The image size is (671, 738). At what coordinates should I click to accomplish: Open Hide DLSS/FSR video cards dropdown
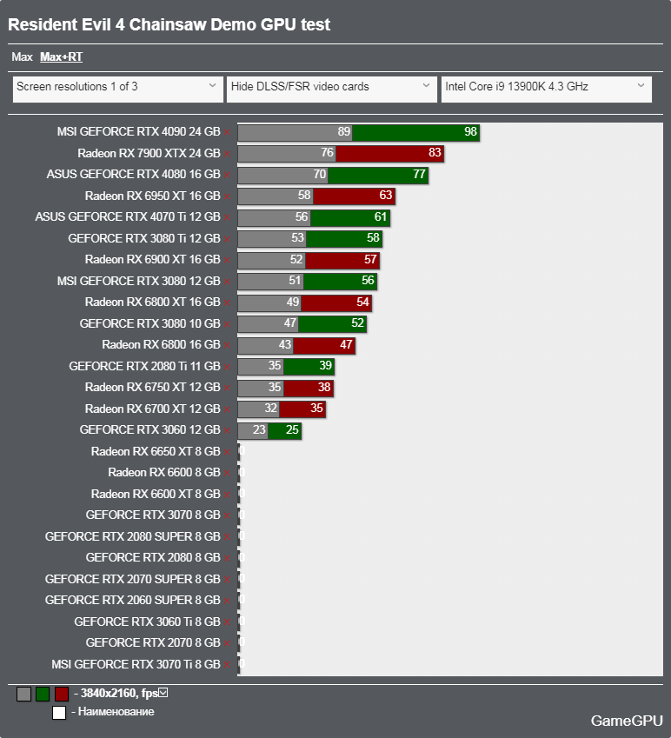tap(332, 89)
